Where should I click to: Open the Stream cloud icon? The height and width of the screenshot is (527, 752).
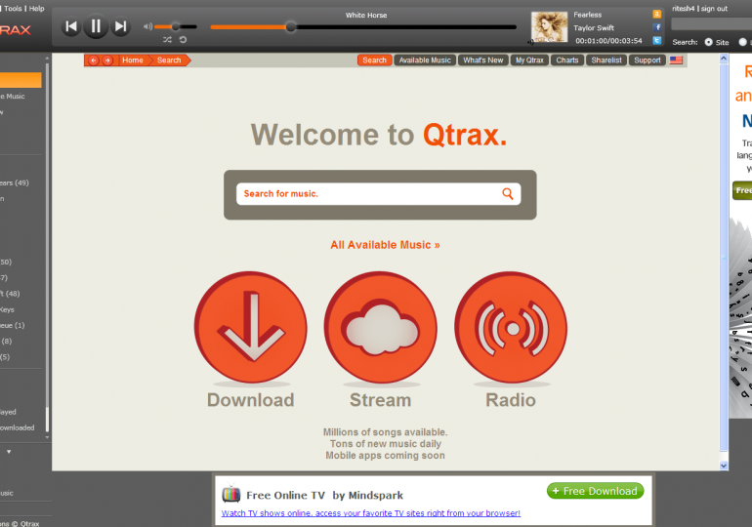point(380,327)
